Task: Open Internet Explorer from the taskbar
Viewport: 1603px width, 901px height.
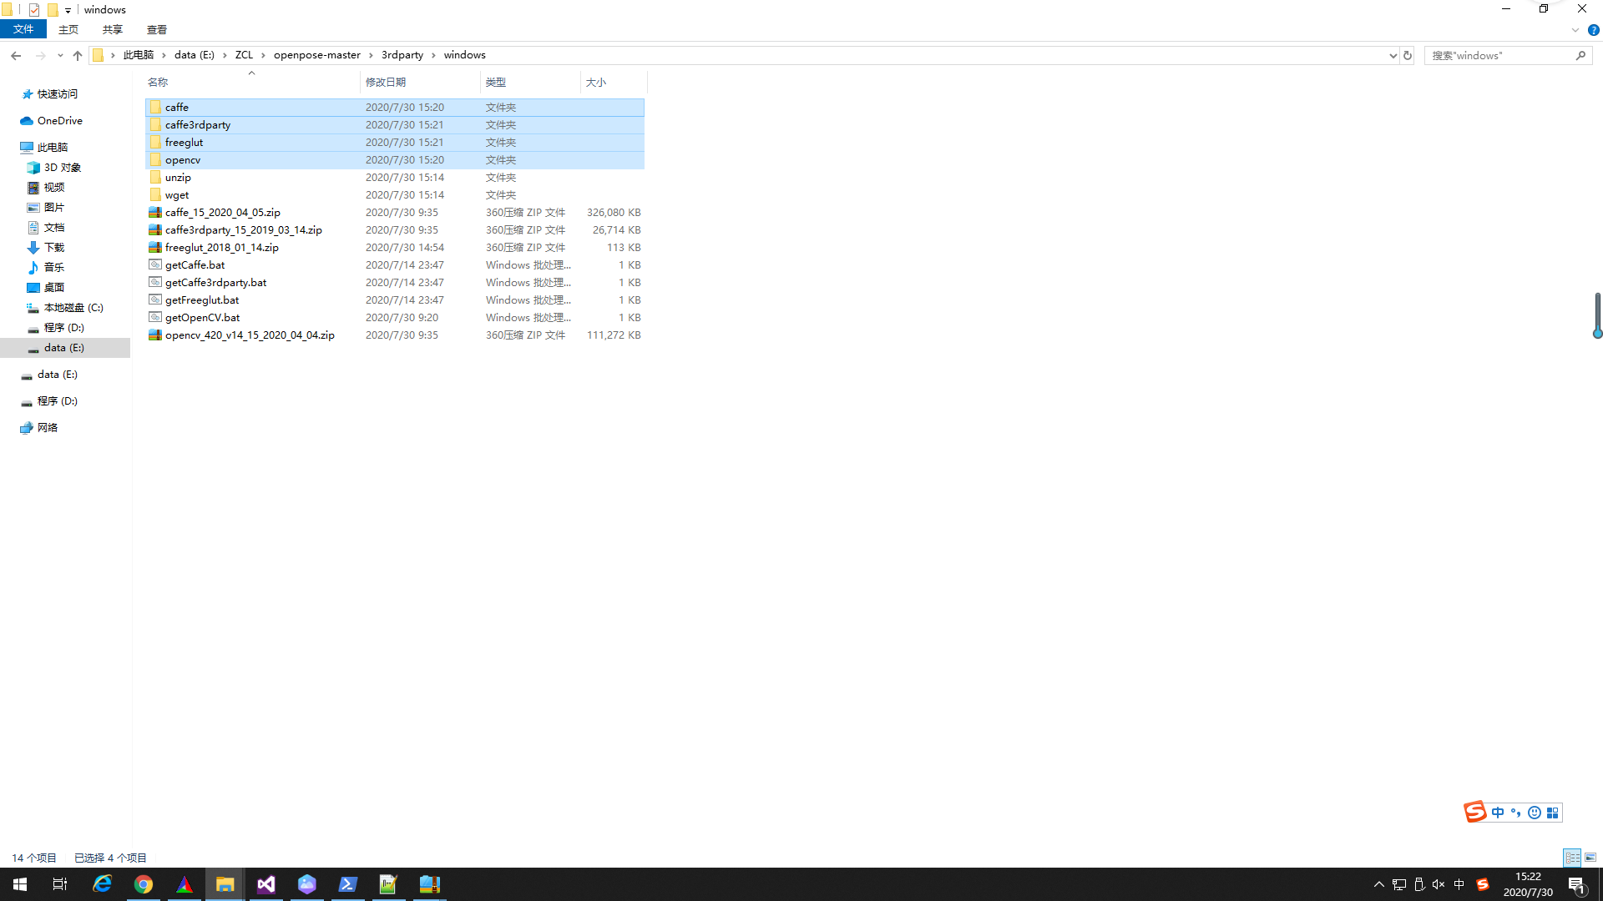Action: [x=102, y=883]
